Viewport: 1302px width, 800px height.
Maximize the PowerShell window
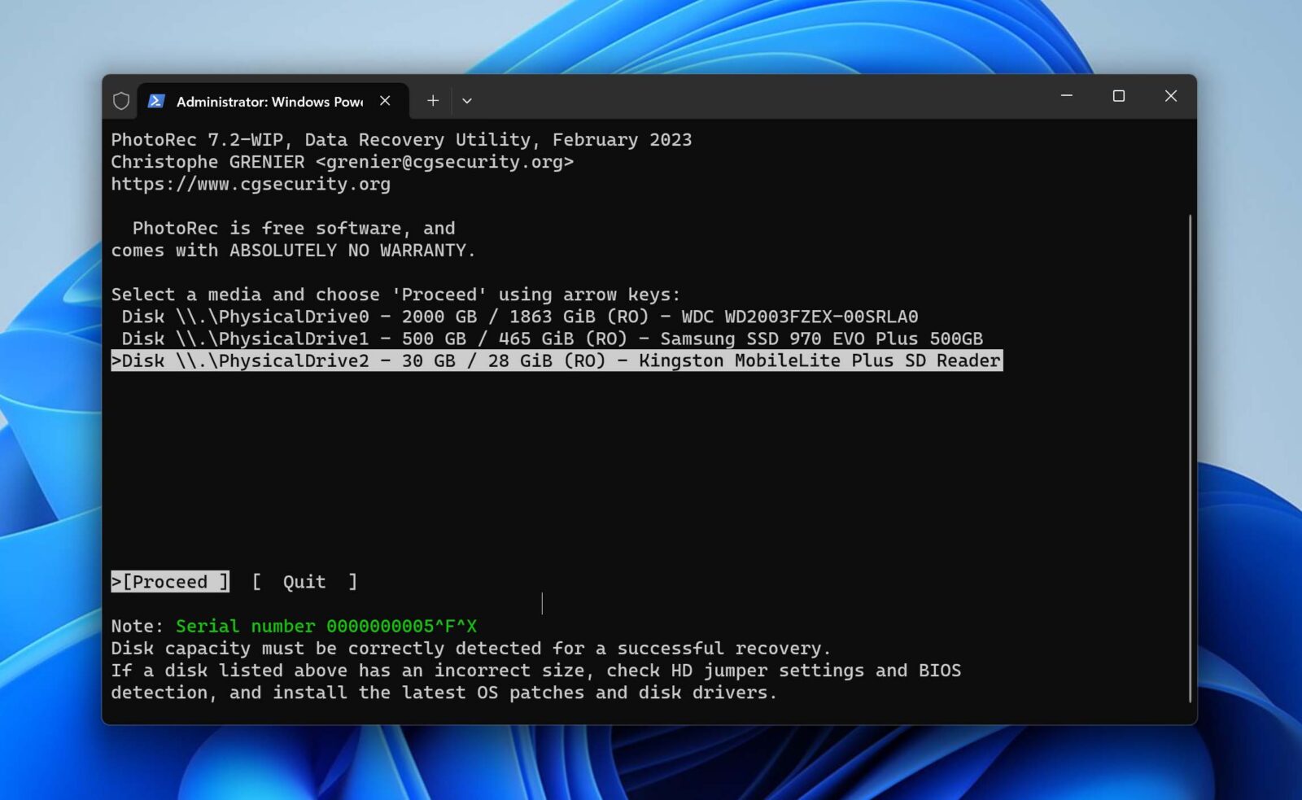(1118, 96)
